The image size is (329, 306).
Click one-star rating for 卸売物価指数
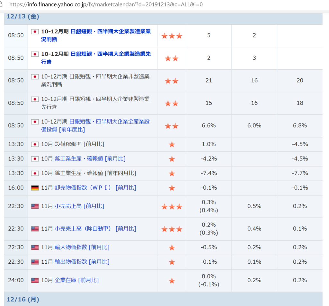[172, 188]
